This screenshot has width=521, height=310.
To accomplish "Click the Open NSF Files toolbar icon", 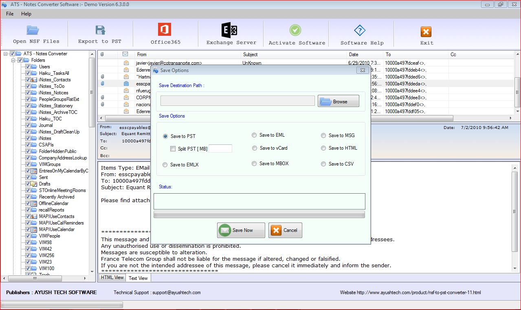I will pos(33,31).
